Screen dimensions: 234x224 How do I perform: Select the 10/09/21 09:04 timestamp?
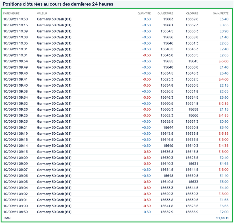(x=16, y=188)
